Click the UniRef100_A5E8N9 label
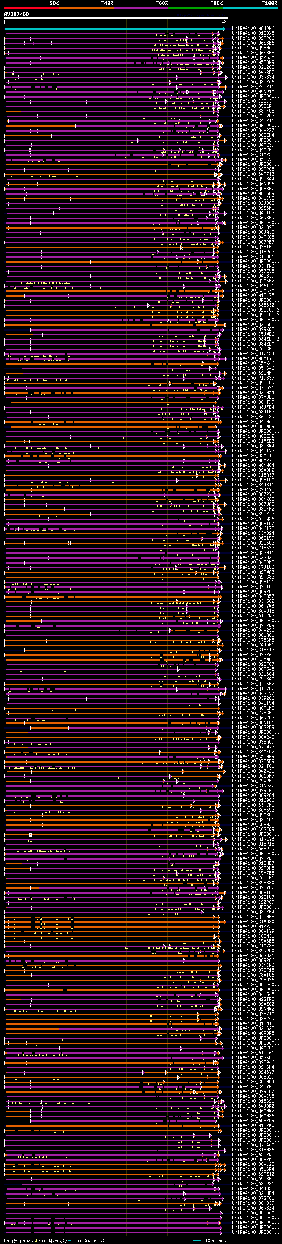Viewport: 282px width, 1244px height. click(253, 62)
